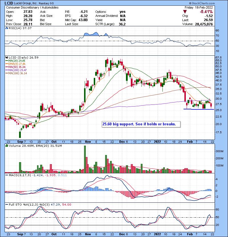Click the tallest green volume bar
The width and height of the screenshot is (228, 237).
pos(85,159)
